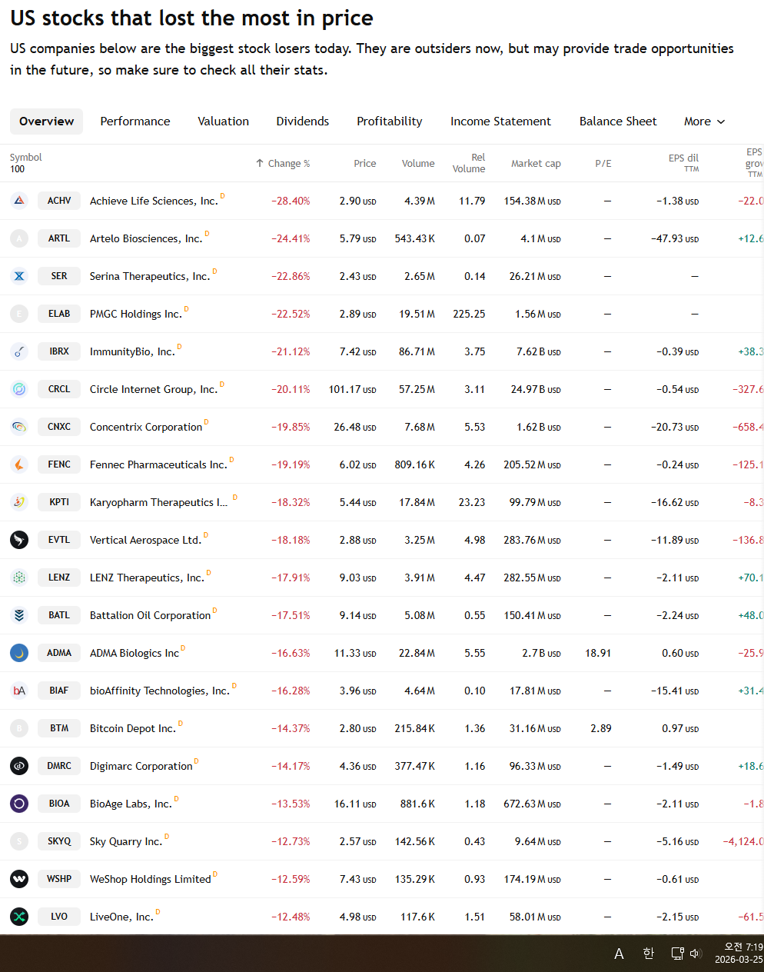Click the LENZ Therapeutics logo icon
Screen dimensions: 764x972
[x=19, y=578]
